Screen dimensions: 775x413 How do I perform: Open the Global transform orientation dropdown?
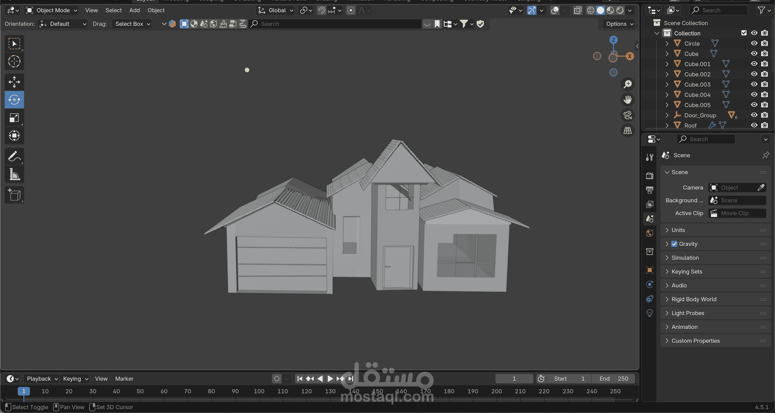click(275, 11)
